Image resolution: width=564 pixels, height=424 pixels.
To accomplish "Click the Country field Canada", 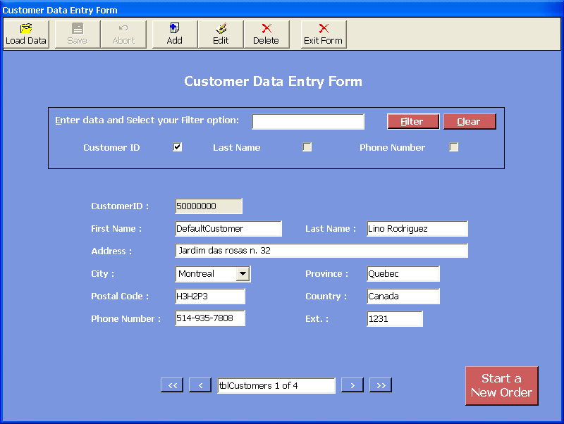I will (403, 296).
